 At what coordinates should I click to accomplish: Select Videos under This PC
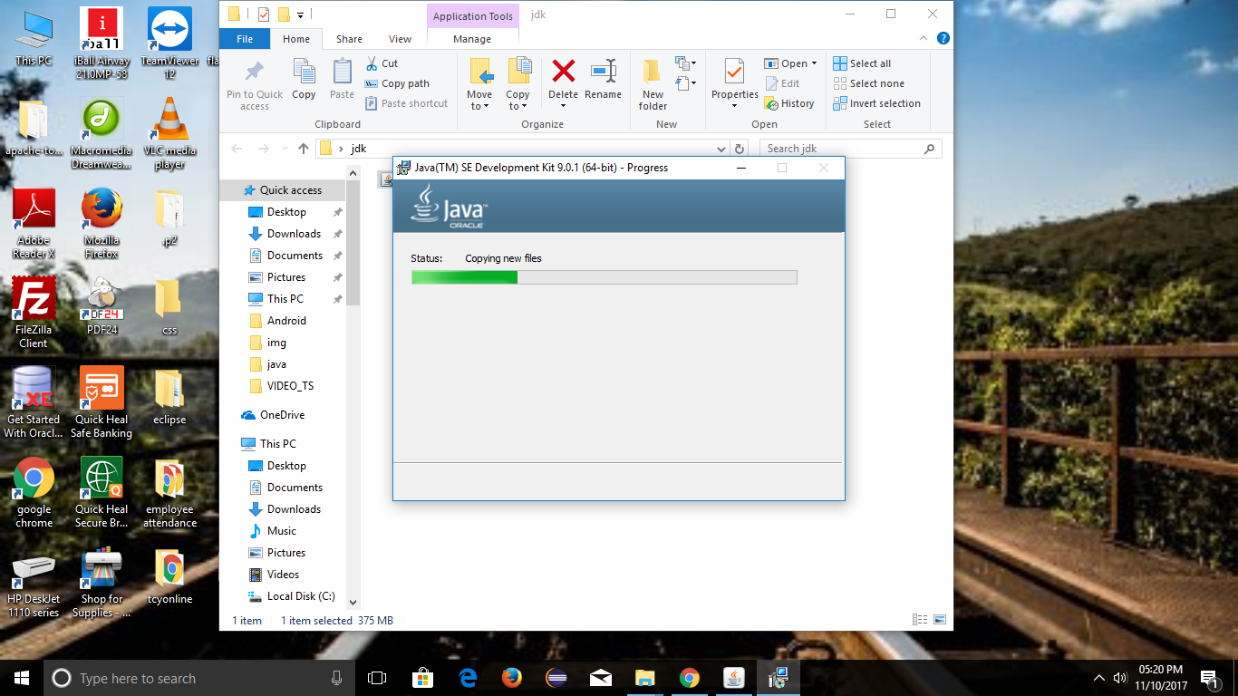[x=282, y=575]
